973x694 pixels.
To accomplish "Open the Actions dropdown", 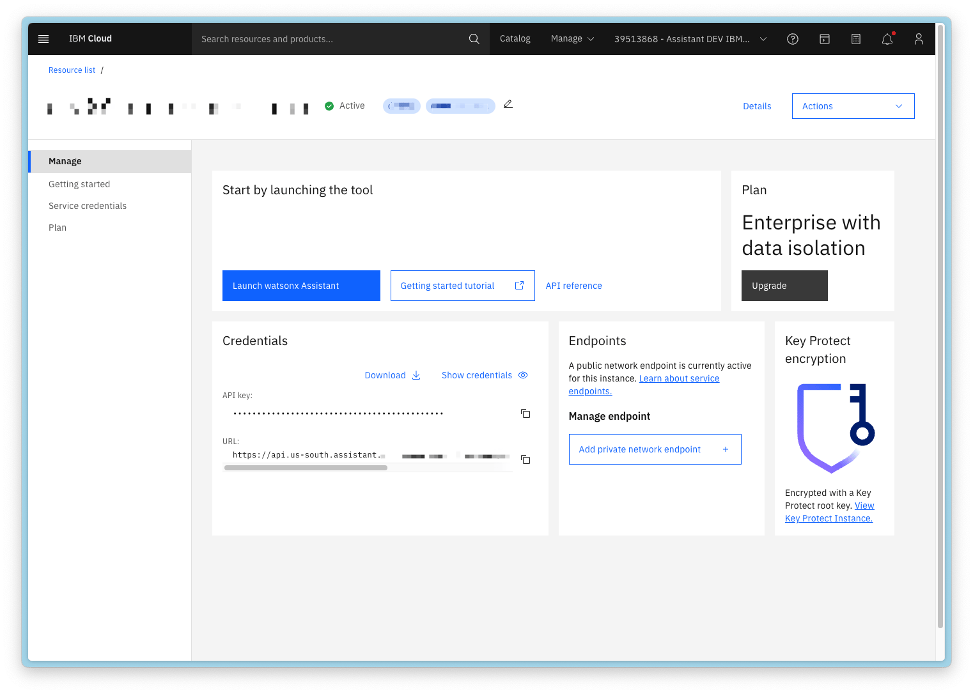I will (x=853, y=106).
